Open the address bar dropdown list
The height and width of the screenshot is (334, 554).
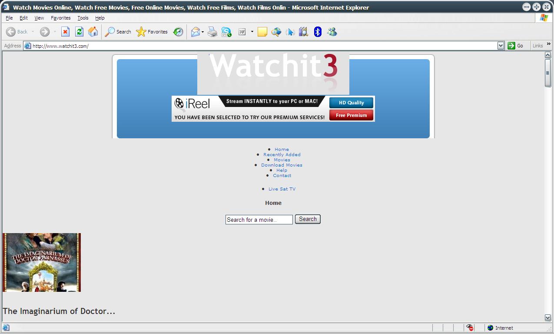click(x=501, y=46)
